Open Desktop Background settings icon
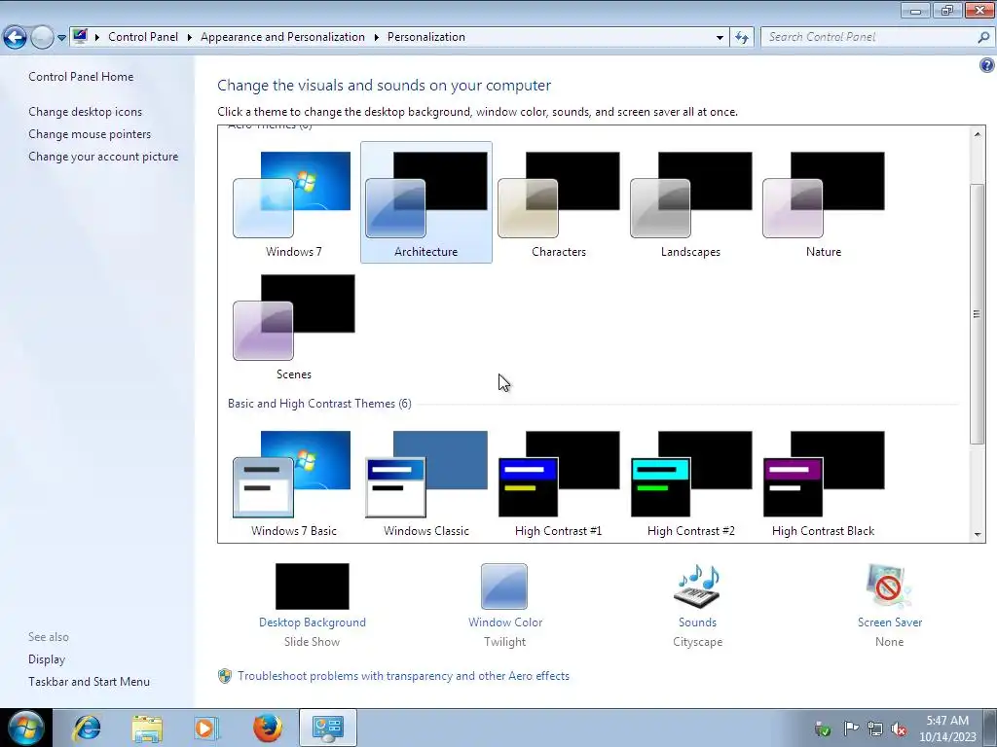 click(313, 587)
